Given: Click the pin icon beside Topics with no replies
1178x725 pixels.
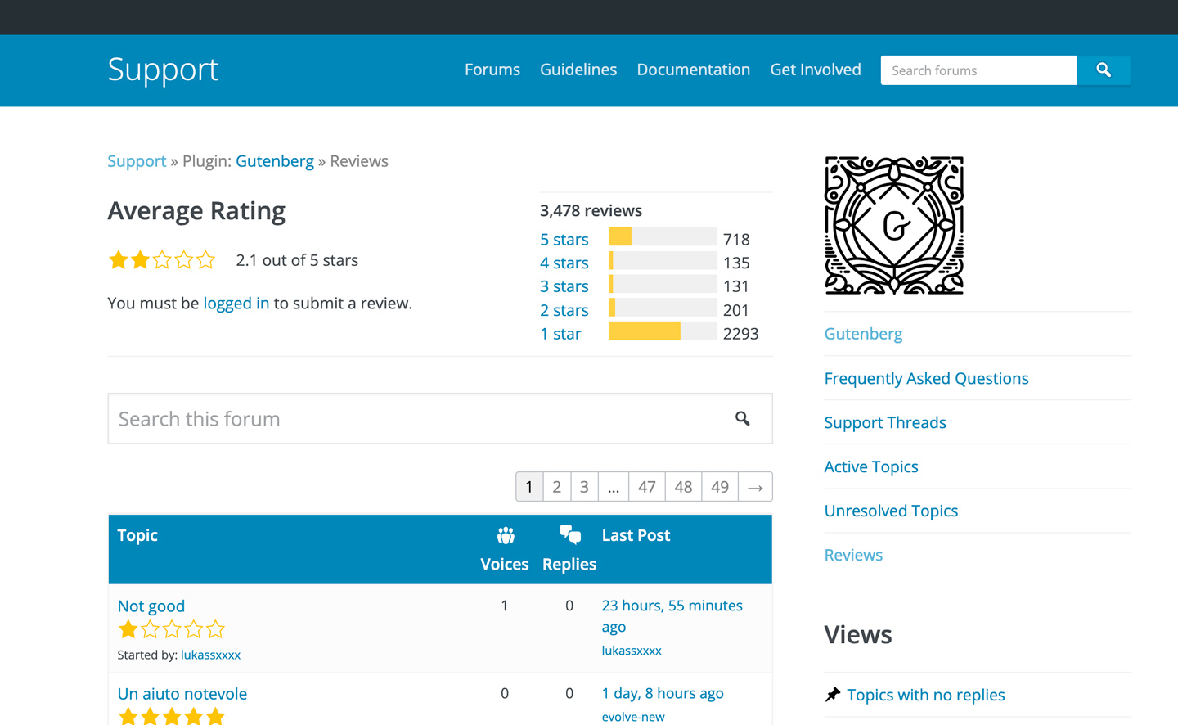Looking at the screenshot, I should [833, 695].
